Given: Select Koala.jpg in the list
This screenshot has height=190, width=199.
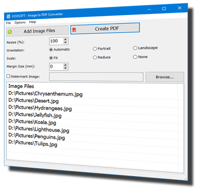Looking at the screenshot, I should pyautogui.click(x=32, y=122).
